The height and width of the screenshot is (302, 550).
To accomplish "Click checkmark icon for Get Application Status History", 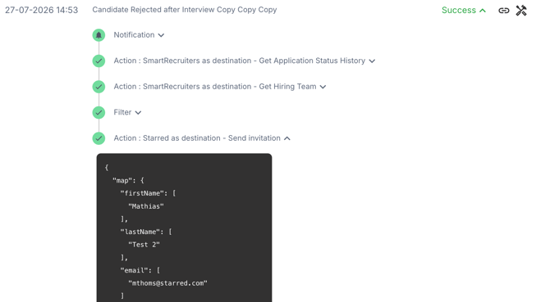I will click(99, 61).
